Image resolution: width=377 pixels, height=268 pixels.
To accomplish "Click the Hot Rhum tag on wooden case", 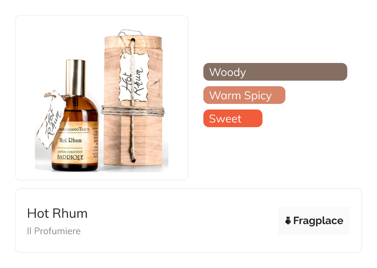I will click(x=134, y=77).
